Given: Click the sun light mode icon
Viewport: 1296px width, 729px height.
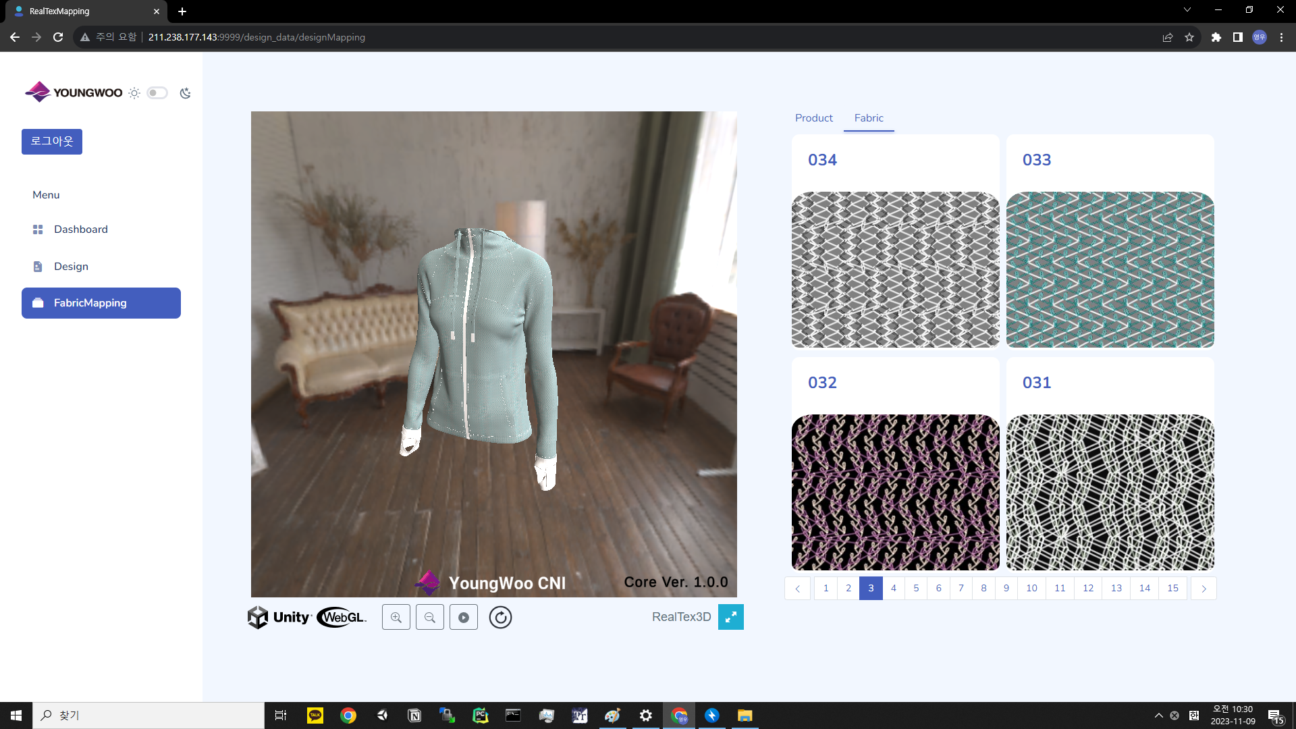Looking at the screenshot, I should pyautogui.click(x=134, y=93).
